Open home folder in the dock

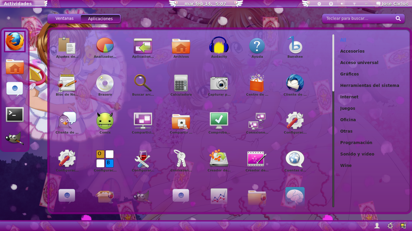tap(15, 66)
